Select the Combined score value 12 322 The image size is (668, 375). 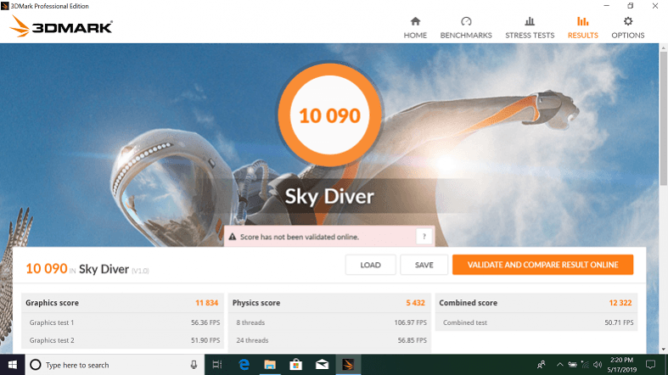(x=620, y=303)
